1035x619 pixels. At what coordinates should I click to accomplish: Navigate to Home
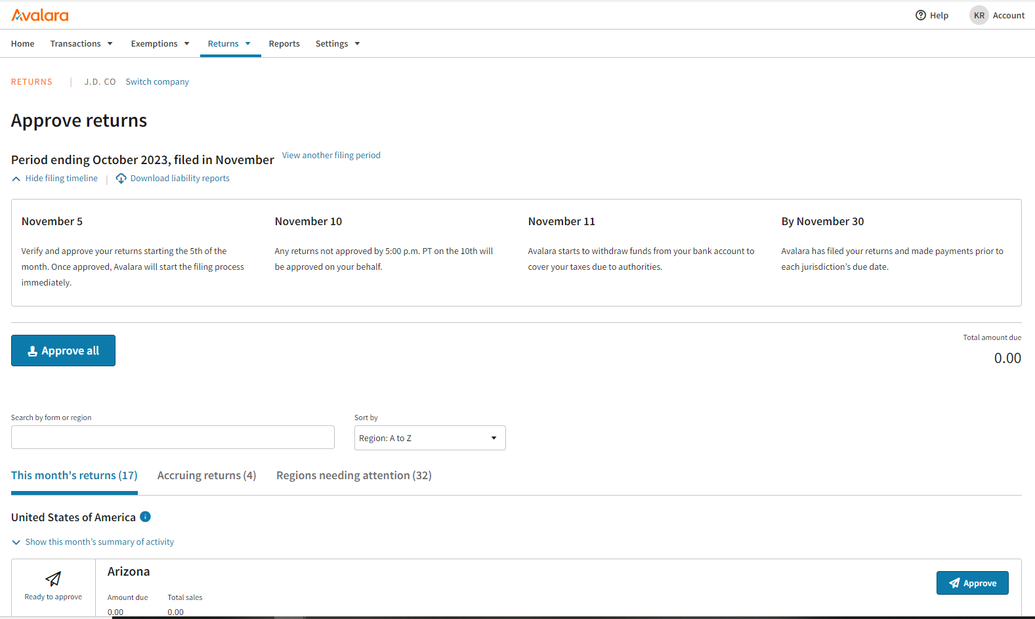23,44
